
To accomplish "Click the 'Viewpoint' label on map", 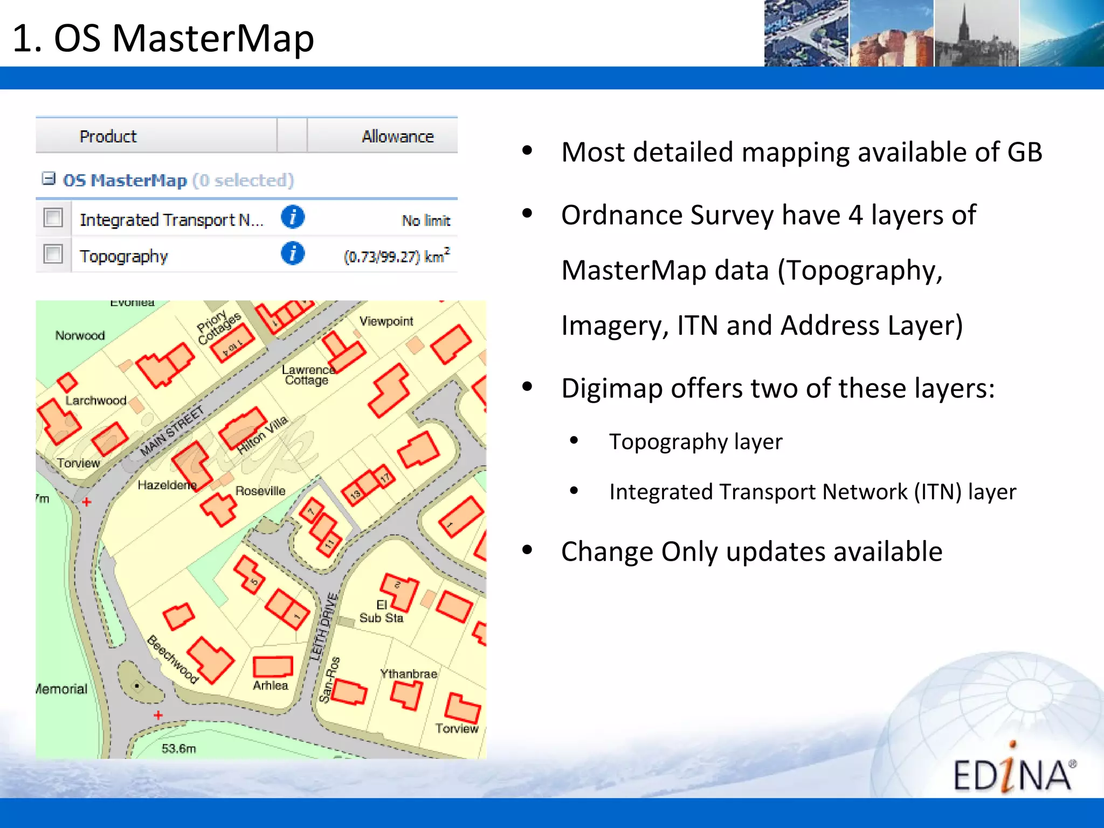I will (386, 321).
